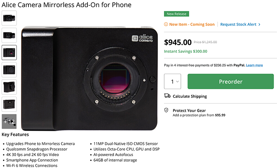The height and width of the screenshot is (168, 277).
Task: Select the fourth product thumbnail
Action: (x=9, y=70)
